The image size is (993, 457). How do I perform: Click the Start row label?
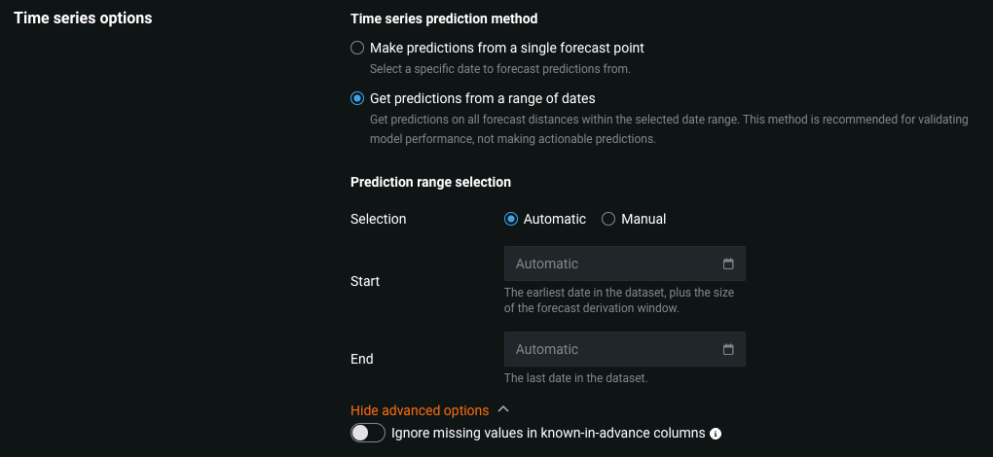point(365,281)
